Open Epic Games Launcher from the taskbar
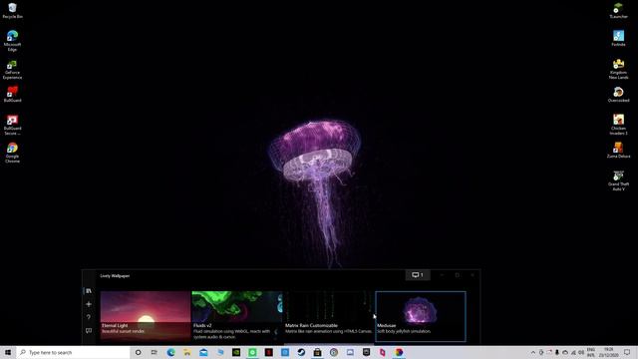Viewport: 638px width, 359px height. [x=366, y=352]
